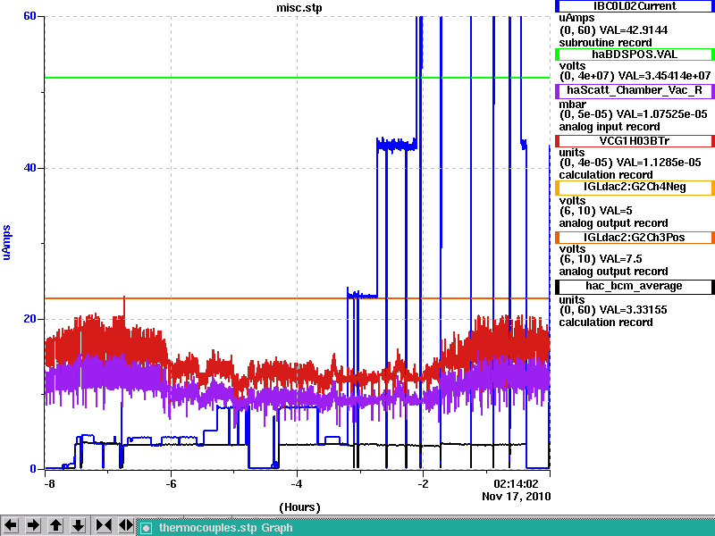715x536 pixels.
Task: Click the y-axis 20 tick label
Action: click(x=29, y=319)
